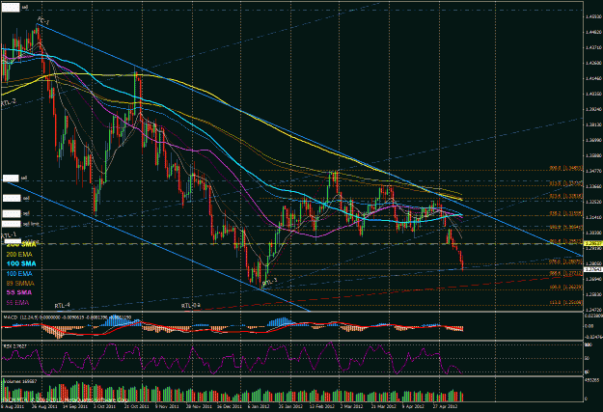The image size is (603, 412).
Task: Click the 28 Nov 2011 date label
Action: (199, 406)
